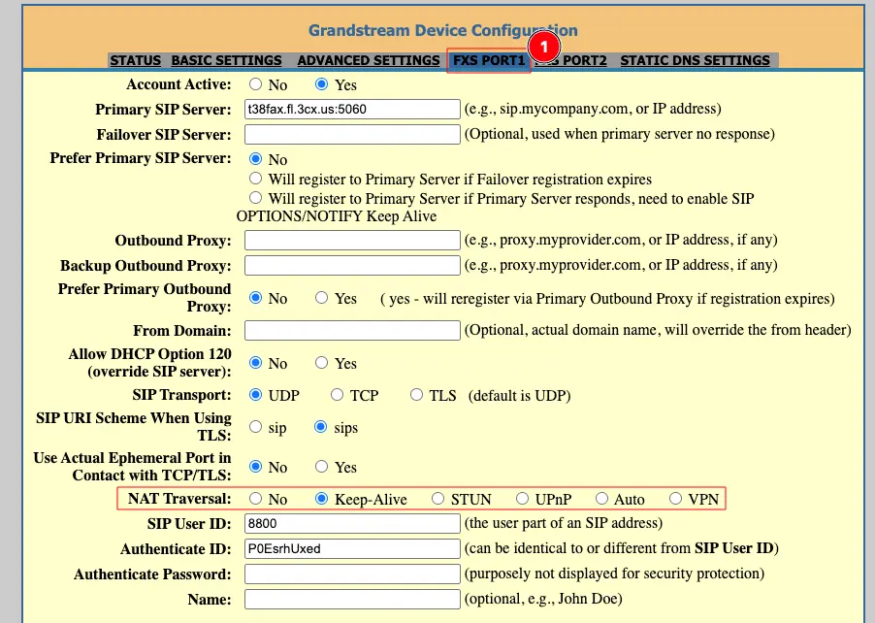Screen dimensions: 875x623
Task: Select sip as URI scheme for TLS
Action: (256, 427)
